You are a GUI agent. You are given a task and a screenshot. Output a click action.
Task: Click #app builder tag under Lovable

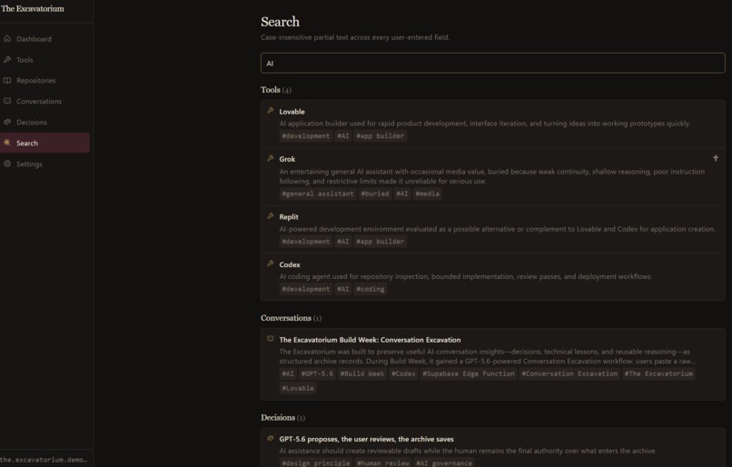coord(380,136)
